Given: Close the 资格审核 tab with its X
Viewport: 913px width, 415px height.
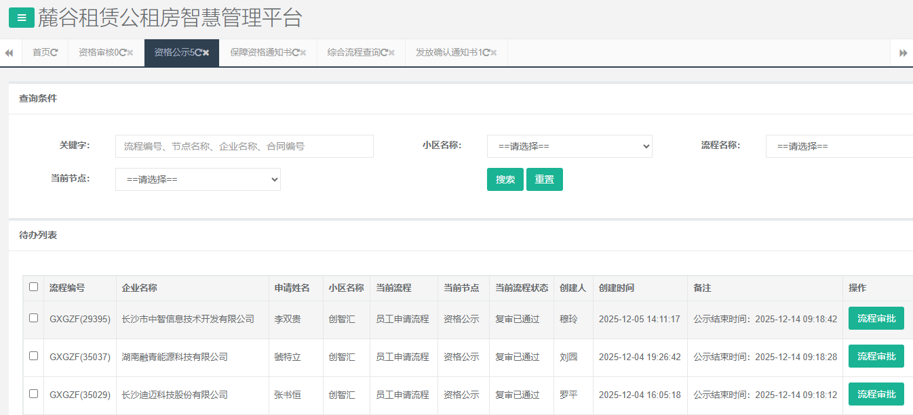Looking at the screenshot, I should pos(130,53).
